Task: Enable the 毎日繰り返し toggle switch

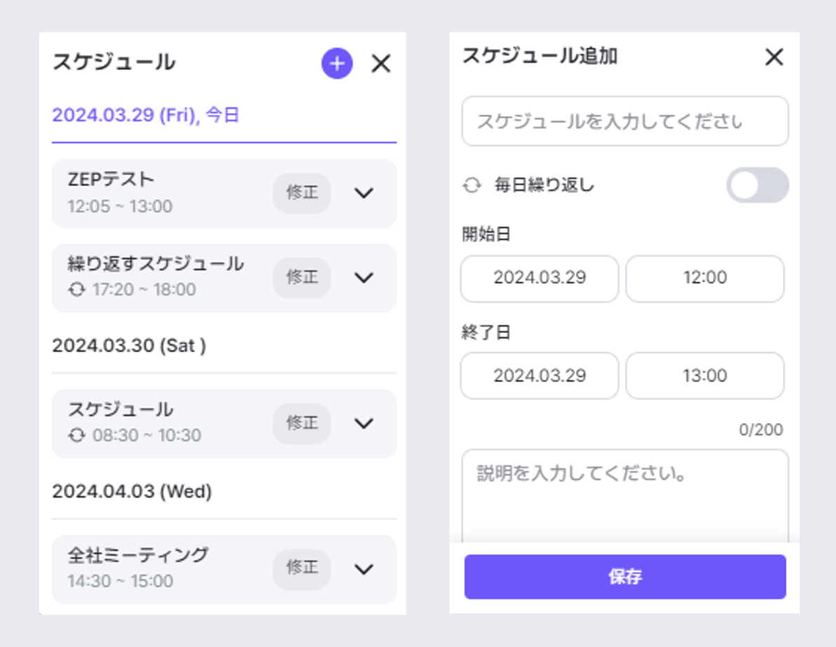Action: pos(757,186)
